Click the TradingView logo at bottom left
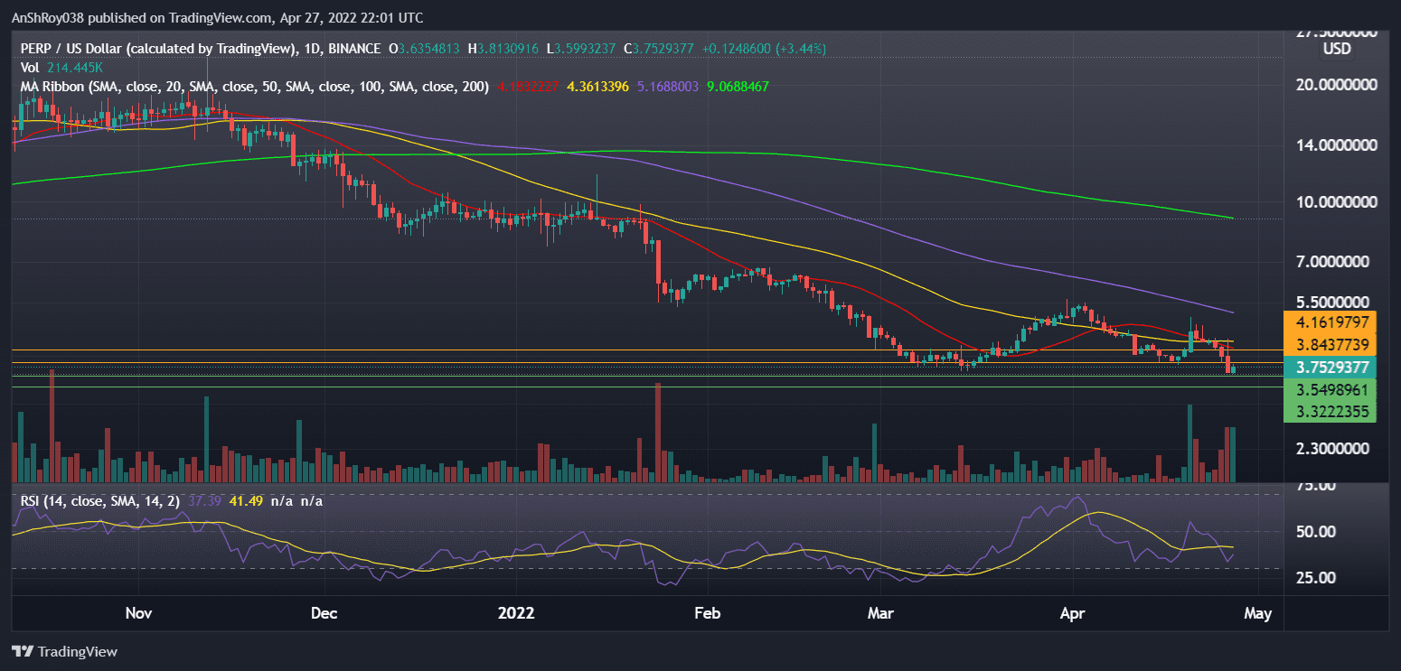Screen dimensions: 1401x671 [64, 651]
